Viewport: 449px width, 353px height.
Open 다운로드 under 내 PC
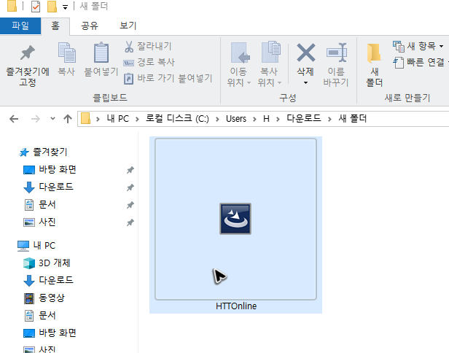[x=48, y=280]
